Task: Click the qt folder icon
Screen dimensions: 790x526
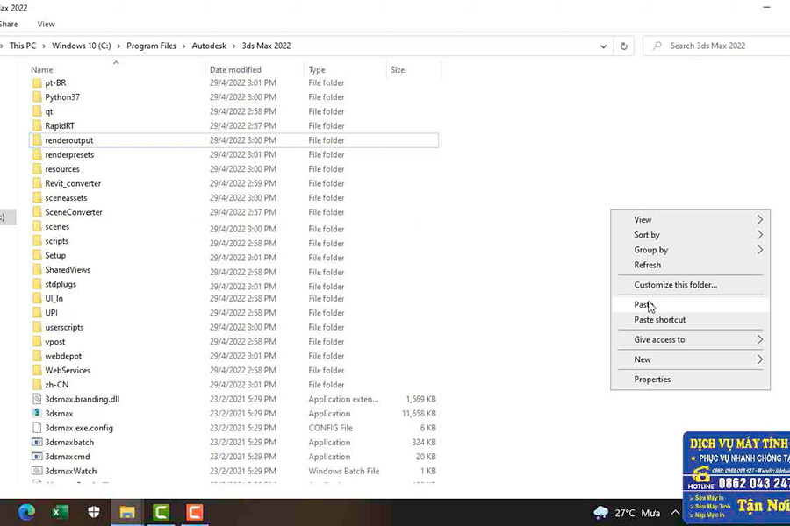Action: point(37,111)
